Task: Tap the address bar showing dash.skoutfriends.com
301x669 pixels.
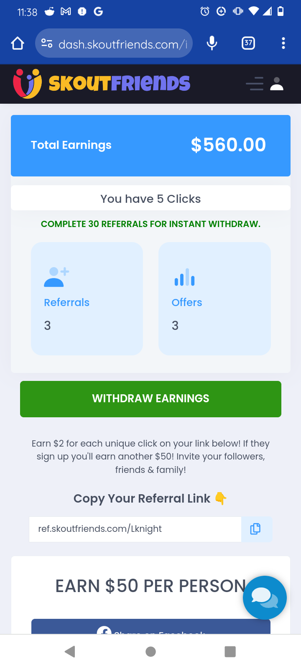Action: coord(121,43)
